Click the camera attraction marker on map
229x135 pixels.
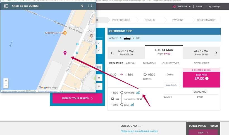point(91,36)
